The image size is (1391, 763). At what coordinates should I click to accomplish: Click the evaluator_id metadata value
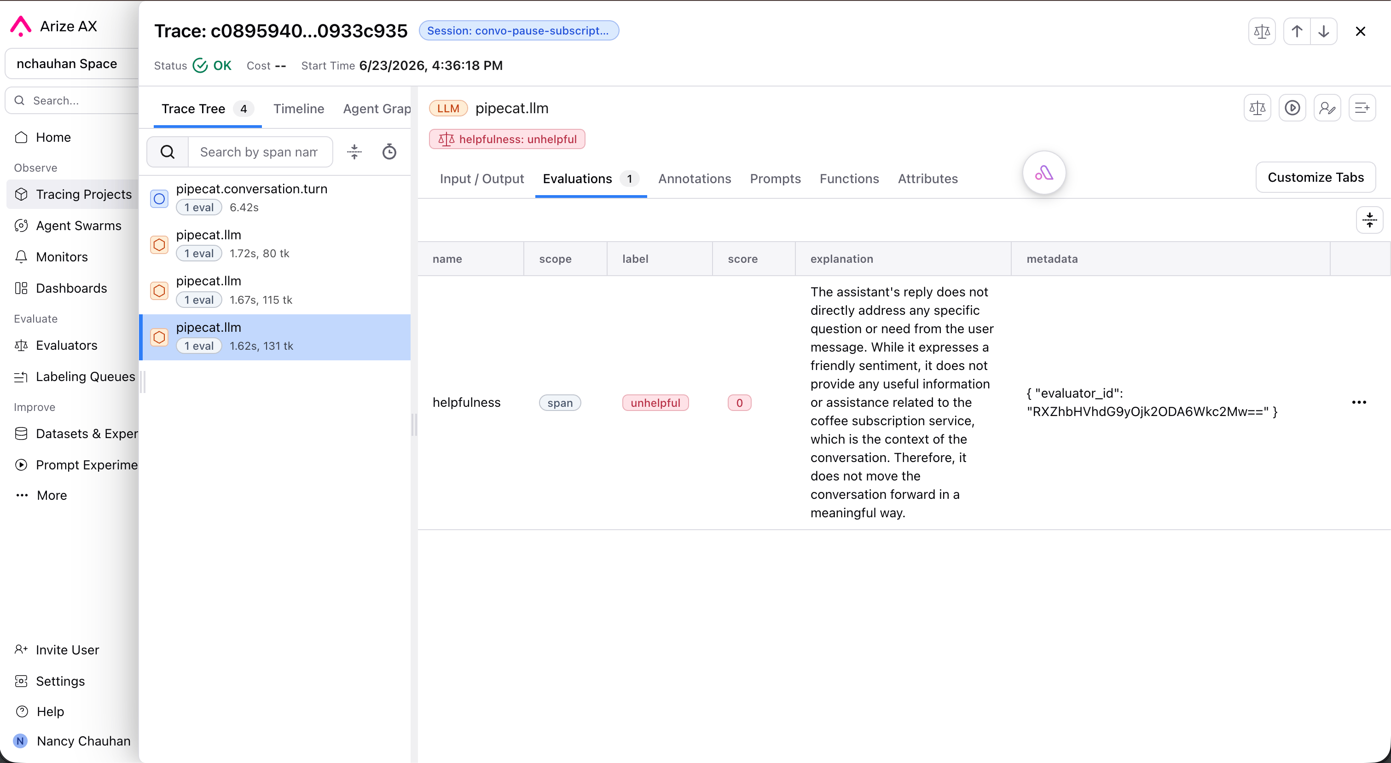pos(1152,402)
